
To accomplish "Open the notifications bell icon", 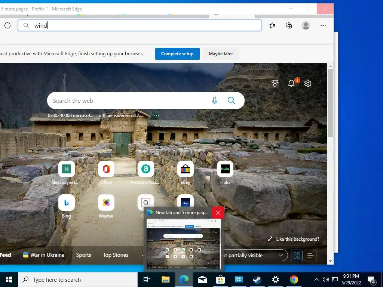I will 291,83.
